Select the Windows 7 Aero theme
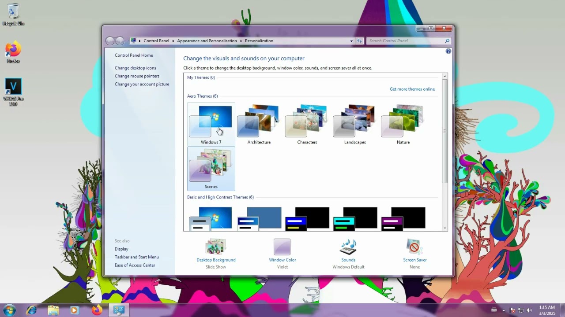The height and width of the screenshot is (317, 565). coord(211,124)
